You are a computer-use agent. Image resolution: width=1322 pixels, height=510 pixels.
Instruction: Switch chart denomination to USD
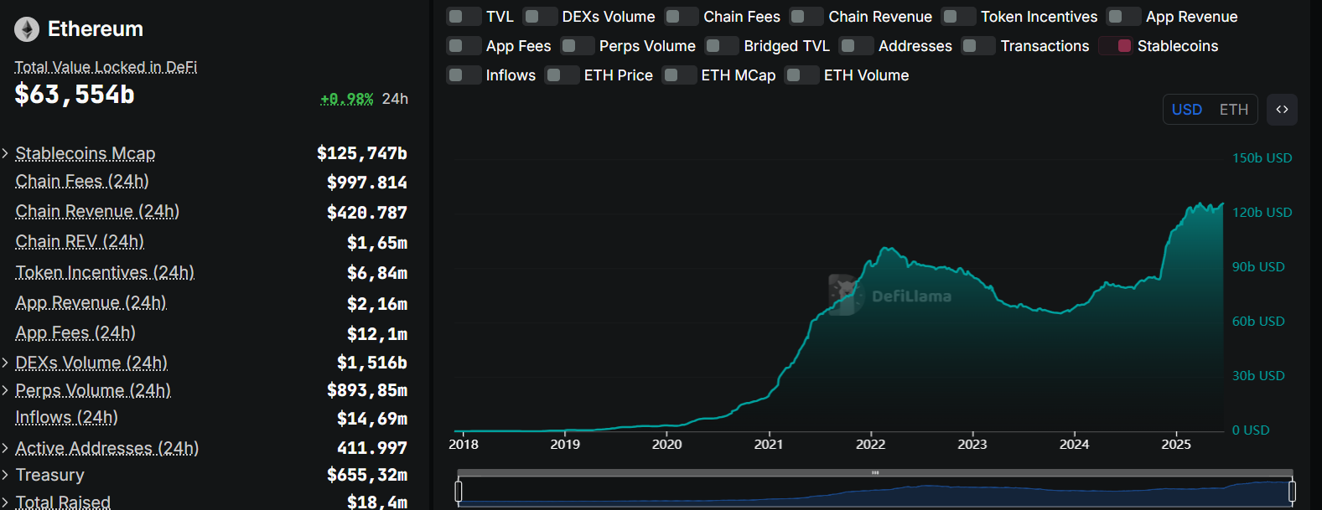pyautogui.click(x=1186, y=110)
